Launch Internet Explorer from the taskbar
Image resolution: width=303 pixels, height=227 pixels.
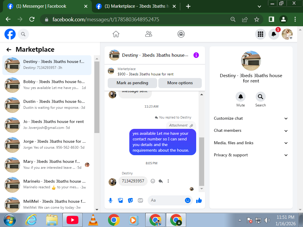[x=31, y=220]
